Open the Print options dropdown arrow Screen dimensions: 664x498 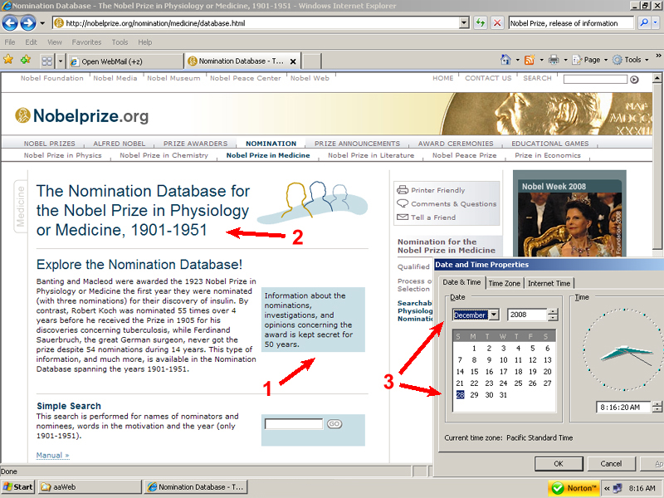coord(565,60)
